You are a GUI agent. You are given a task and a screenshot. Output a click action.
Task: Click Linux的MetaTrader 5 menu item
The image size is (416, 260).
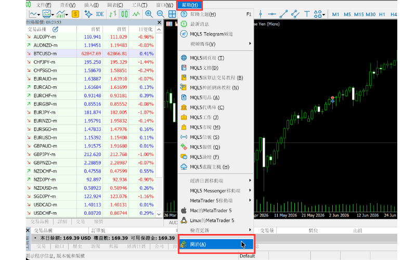coord(215,220)
